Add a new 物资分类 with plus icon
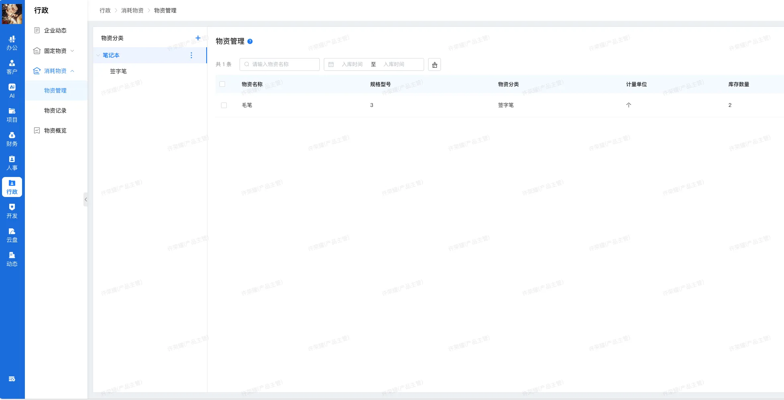The height and width of the screenshot is (400, 784). click(198, 38)
